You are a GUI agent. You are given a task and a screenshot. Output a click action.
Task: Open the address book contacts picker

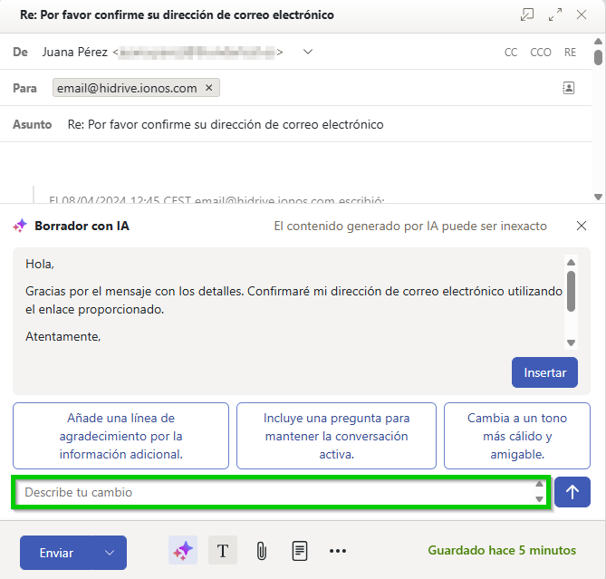pyautogui.click(x=568, y=88)
